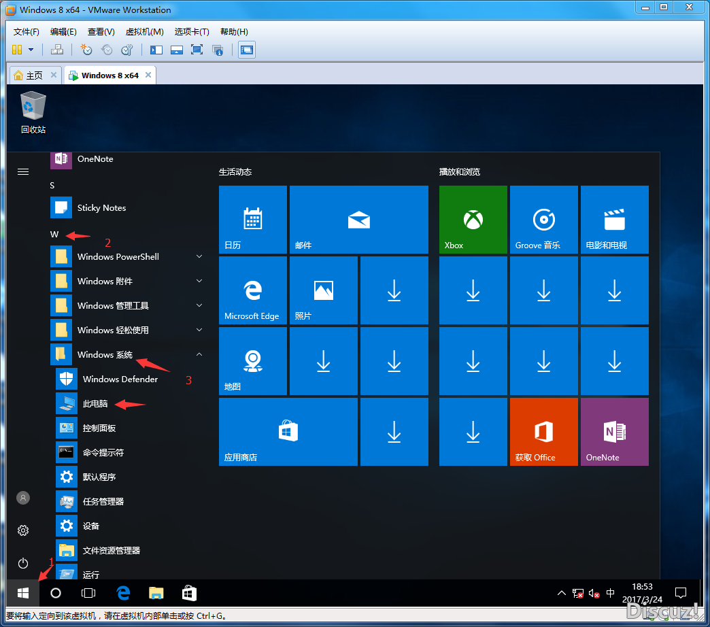Take a snapshot of the virtual machine
This screenshot has height=627, width=710.
(86, 50)
